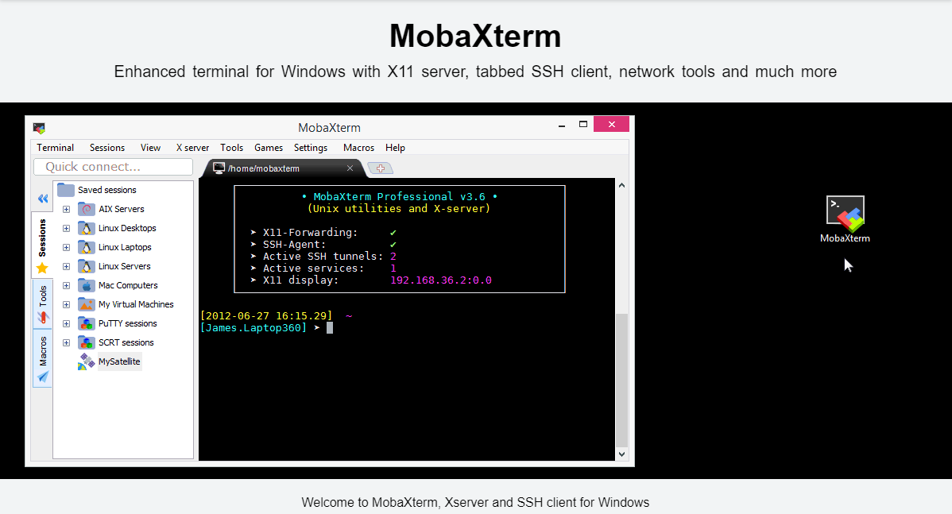Click the Linux Laptops penguin folder icon
This screenshot has width=952, height=514.
click(x=86, y=248)
